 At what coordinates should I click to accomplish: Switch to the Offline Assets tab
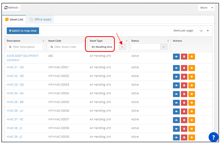[x=40, y=19]
